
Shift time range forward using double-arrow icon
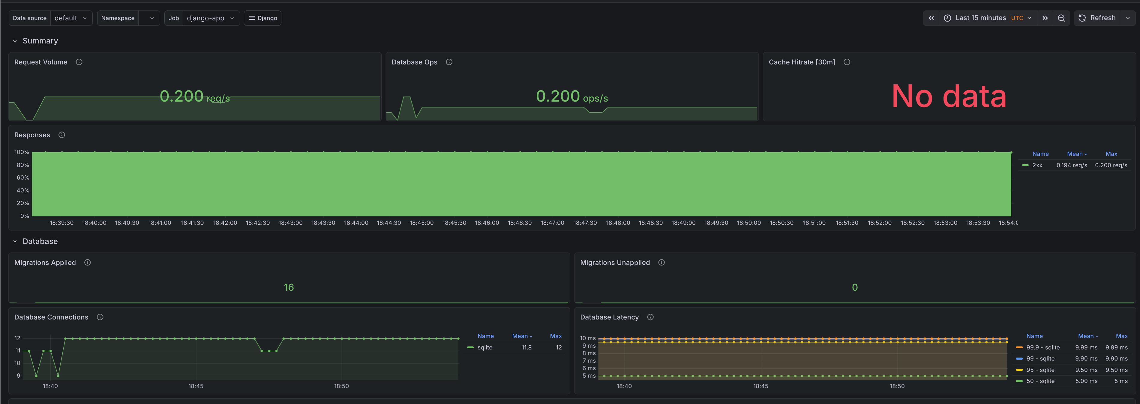coord(1045,18)
